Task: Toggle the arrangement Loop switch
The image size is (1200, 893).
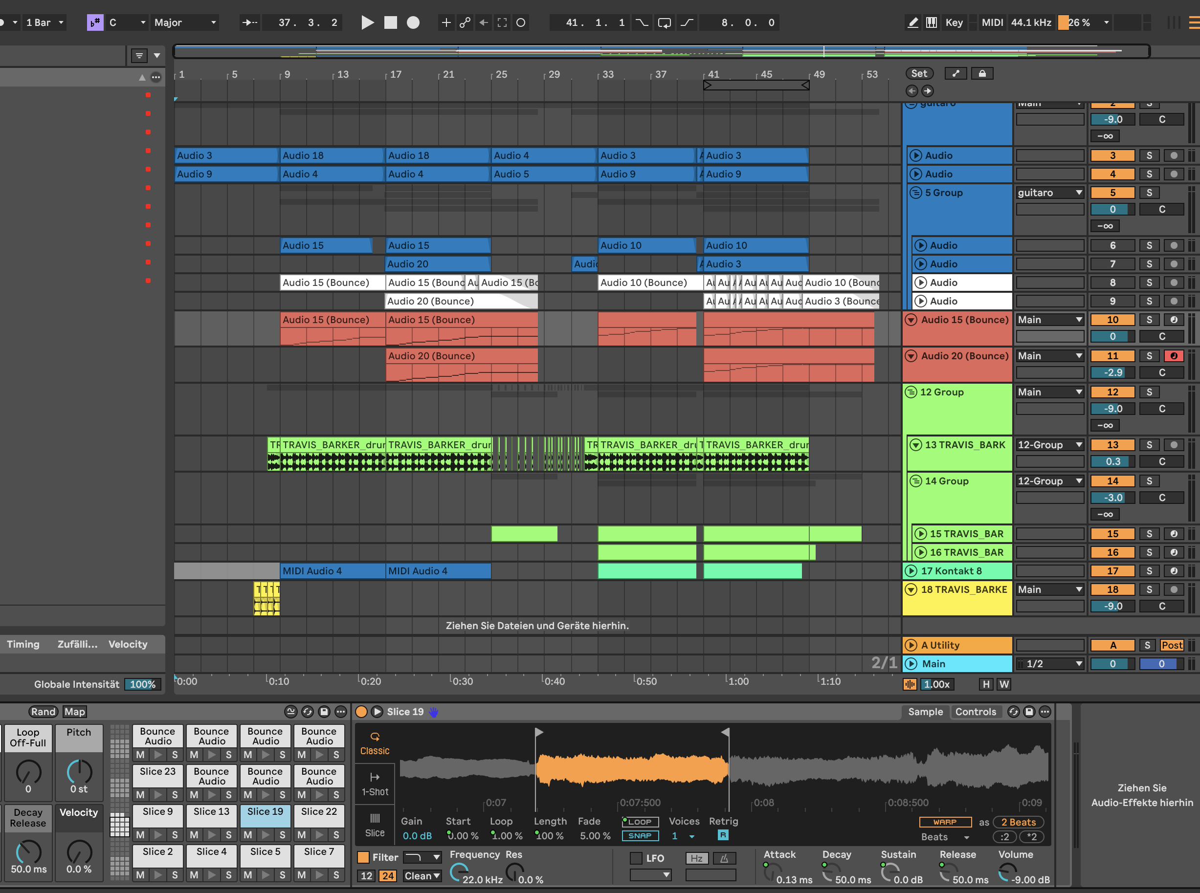Action: coord(664,22)
